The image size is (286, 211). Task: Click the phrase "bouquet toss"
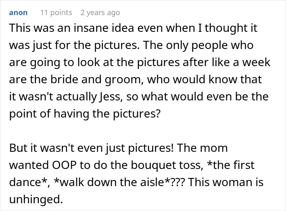[x=167, y=165]
